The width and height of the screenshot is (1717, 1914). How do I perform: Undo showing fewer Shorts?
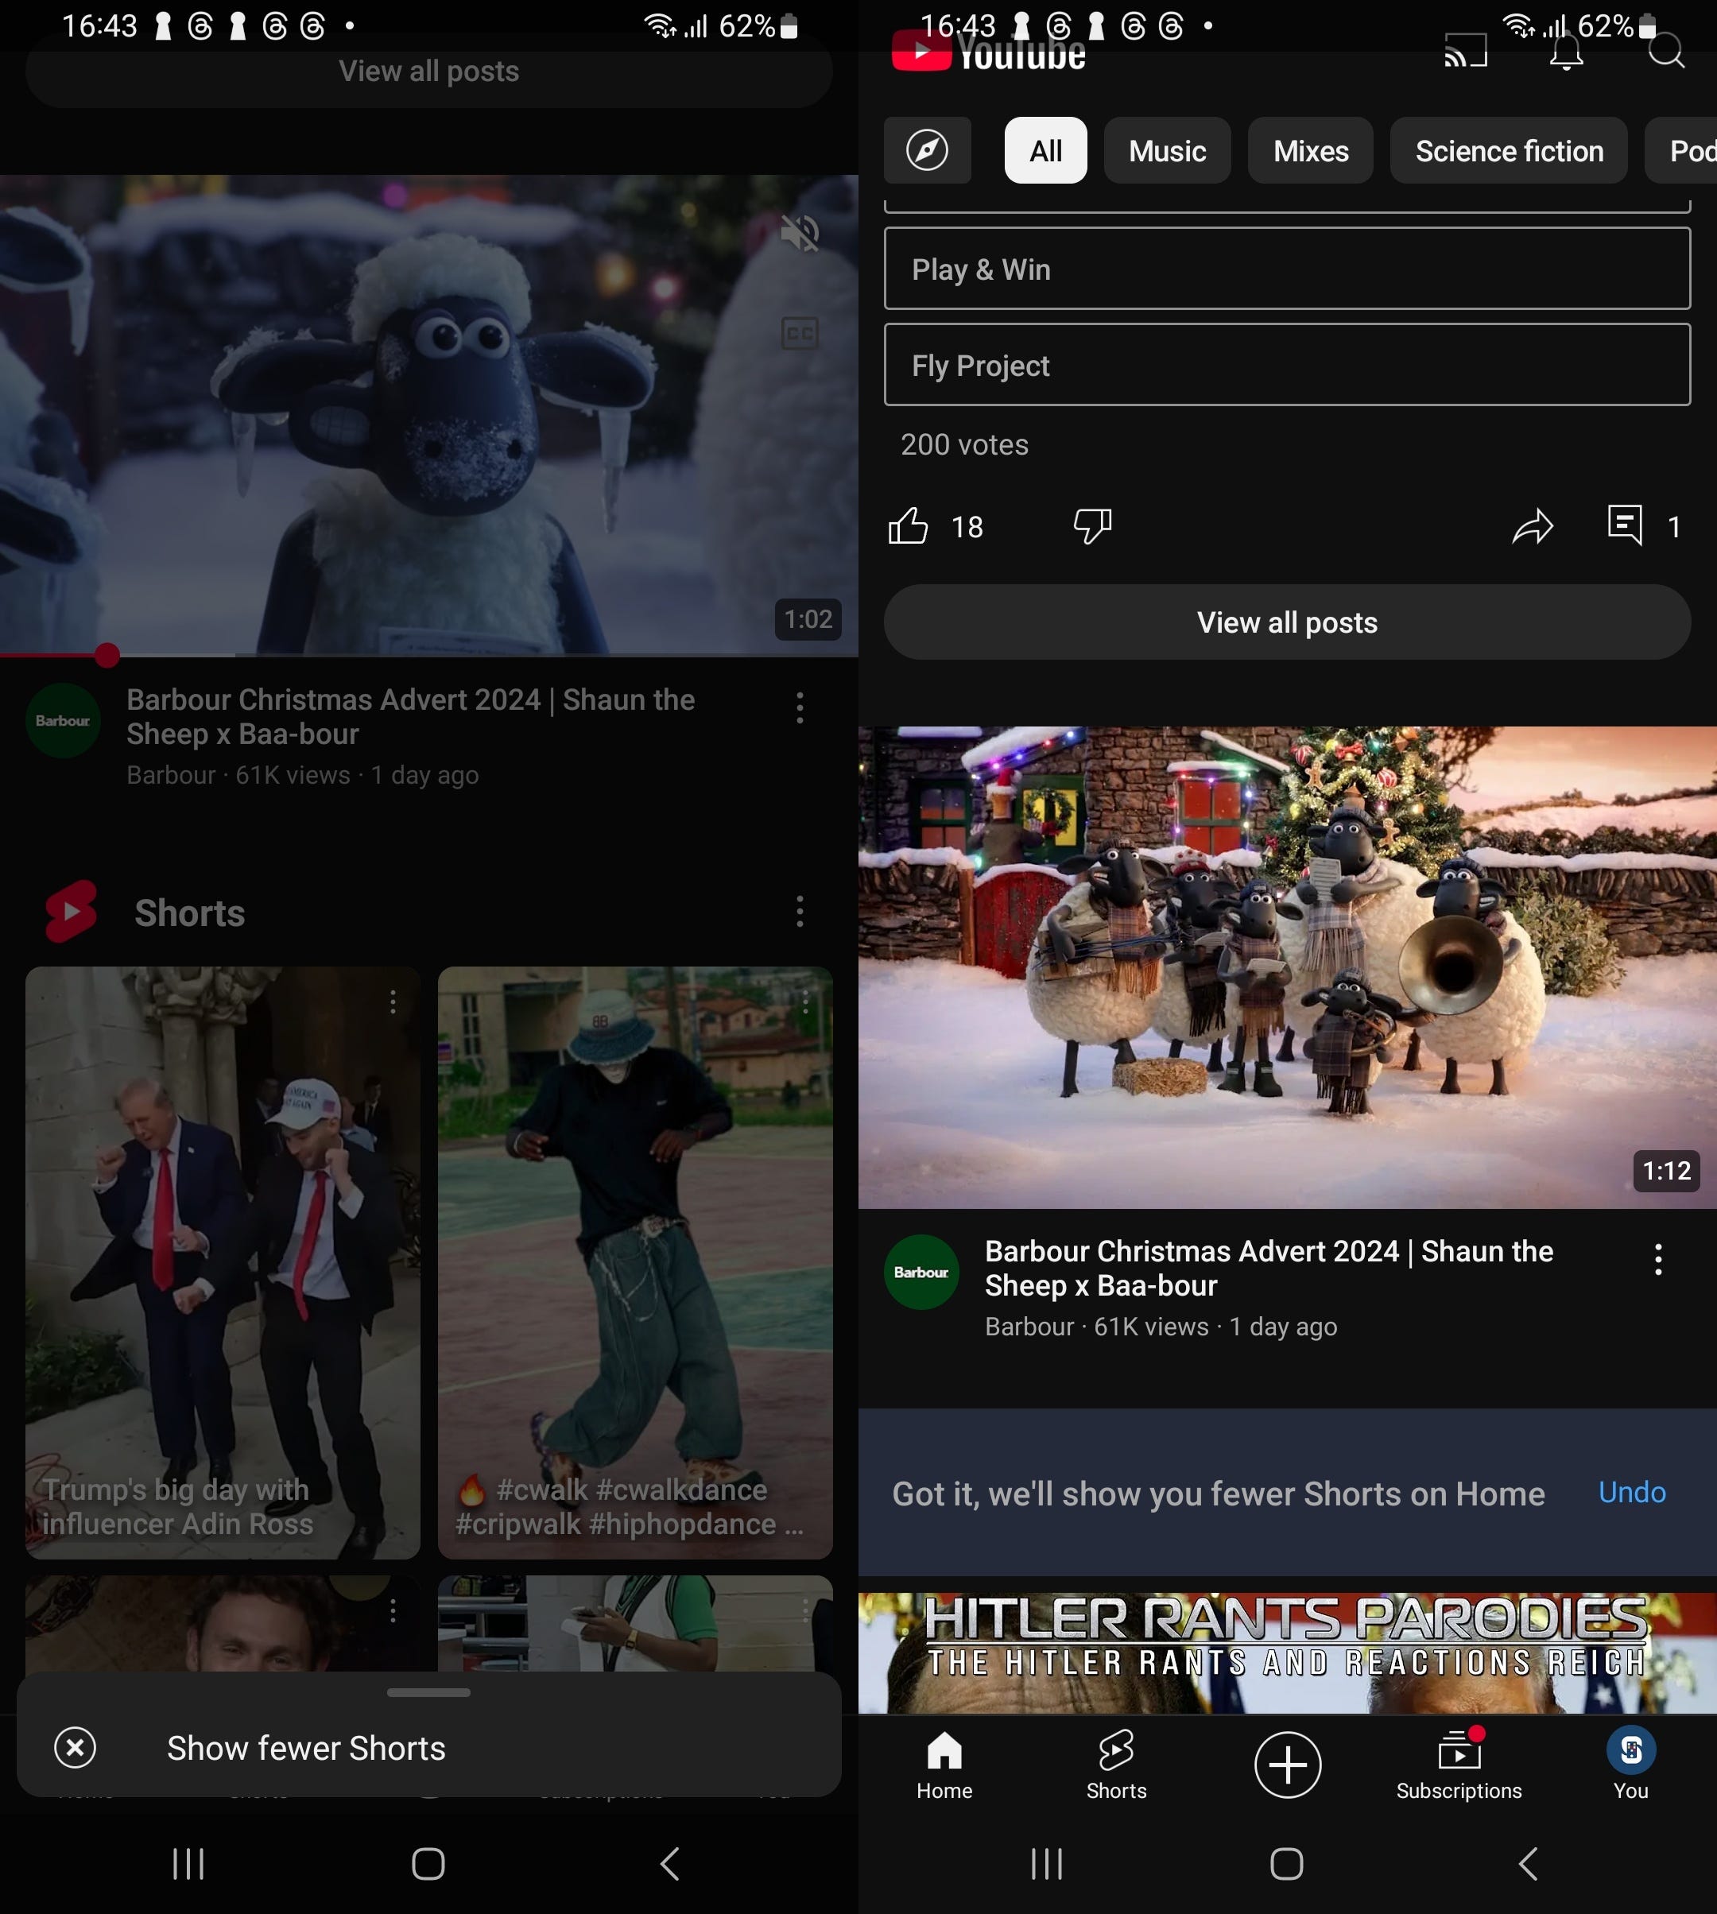click(1632, 1493)
